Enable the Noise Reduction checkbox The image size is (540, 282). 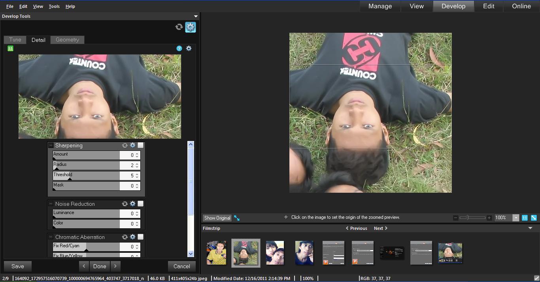pos(140,204)
